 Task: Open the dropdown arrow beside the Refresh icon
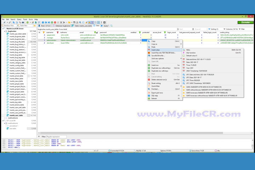click(x=30, y=22)
